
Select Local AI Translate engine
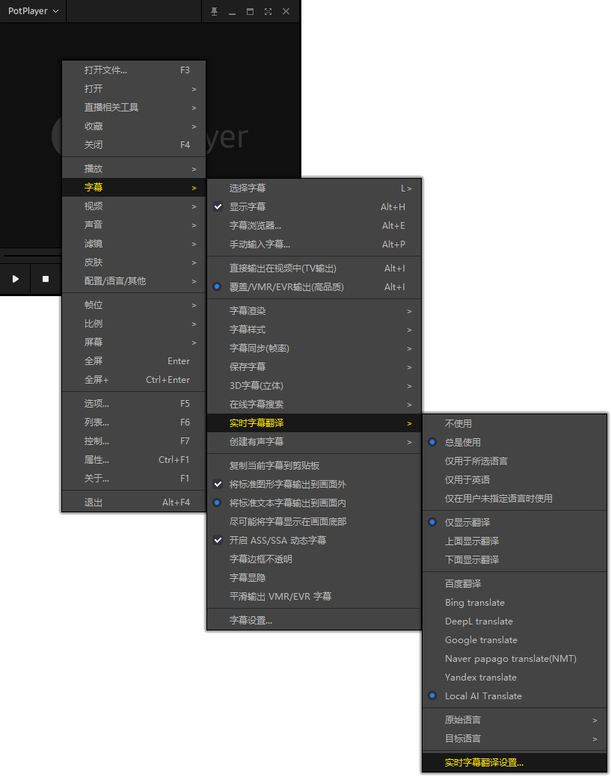[515, 695]
